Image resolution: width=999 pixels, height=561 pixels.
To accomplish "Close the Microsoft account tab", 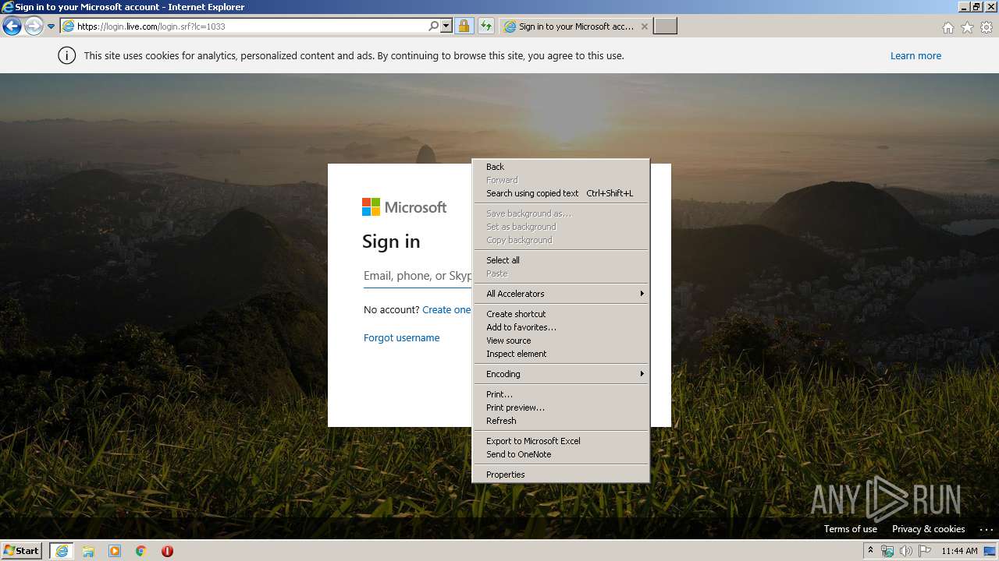I will click(644, 26).
